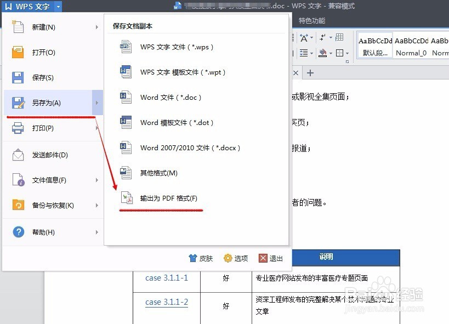Switch to the 特色功能 ribbon tab
Viewport: 449px width, 324px height.
312,21
